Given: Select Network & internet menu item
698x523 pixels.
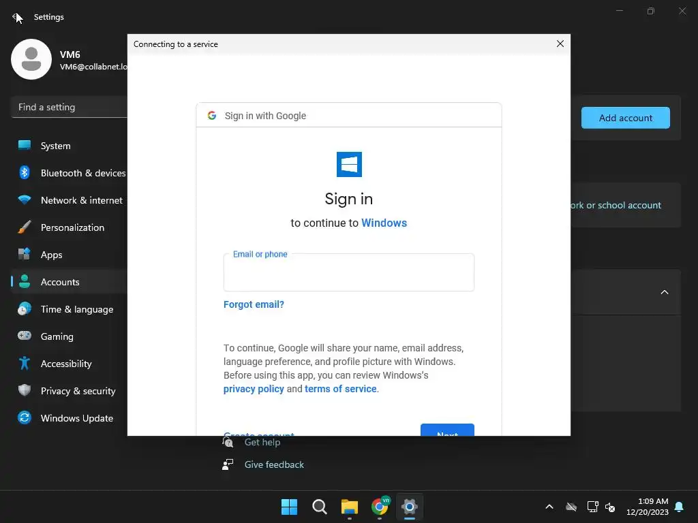Looking at the screenshot, I should [69, 200].
